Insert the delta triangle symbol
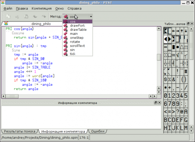Viewport: 195px width, 142px height. click(182, 47)
